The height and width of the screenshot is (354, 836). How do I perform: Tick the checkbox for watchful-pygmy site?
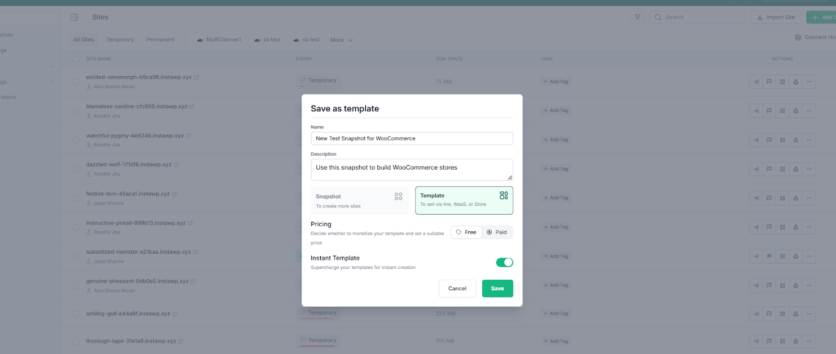[76, 140]
